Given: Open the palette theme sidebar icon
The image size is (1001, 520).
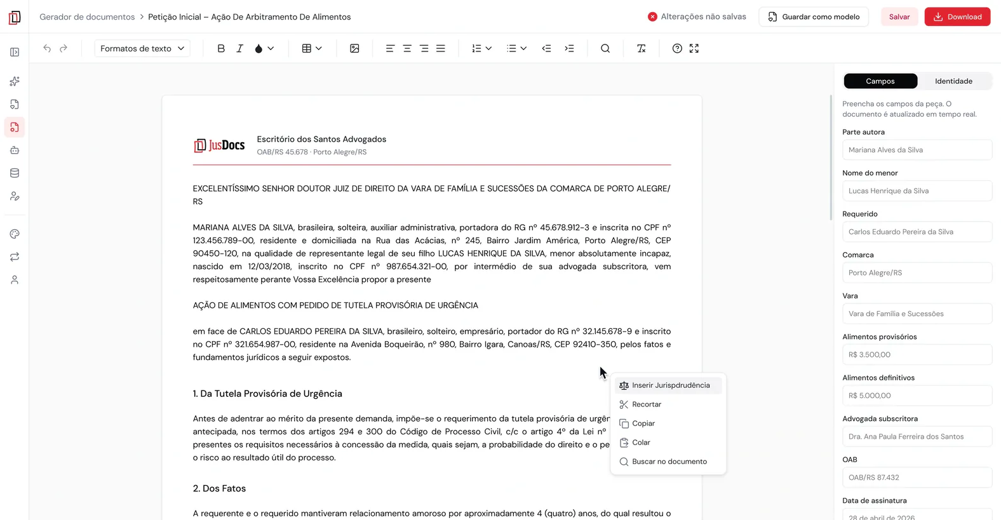Looking at the screenshot, I should click(x=15, y=234).
